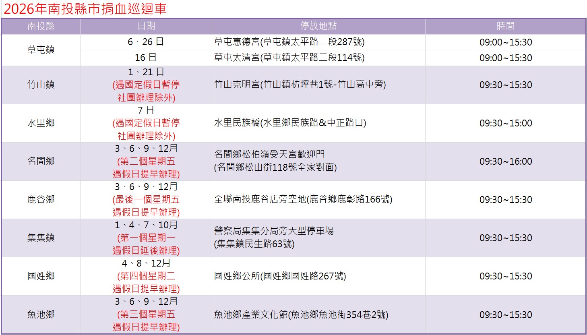Select the 09:30~16:00 time cell for 名間鄉

click(x=505, y=161)
